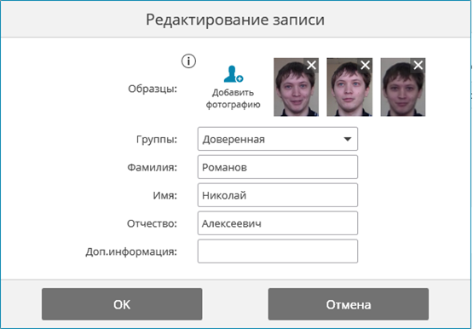Click the Образцы label
The width and height of the screenshot is (473, 329).
pyautogui.click(x=153, y=89)
